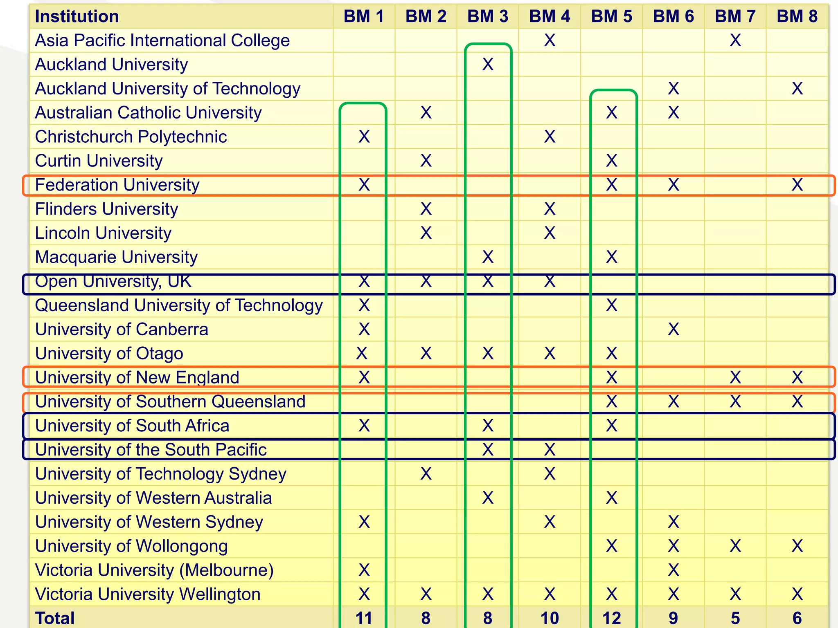838x628 pixels.
Task: Click University of Canberra's X under BM 6
Action: click(674, 329)
